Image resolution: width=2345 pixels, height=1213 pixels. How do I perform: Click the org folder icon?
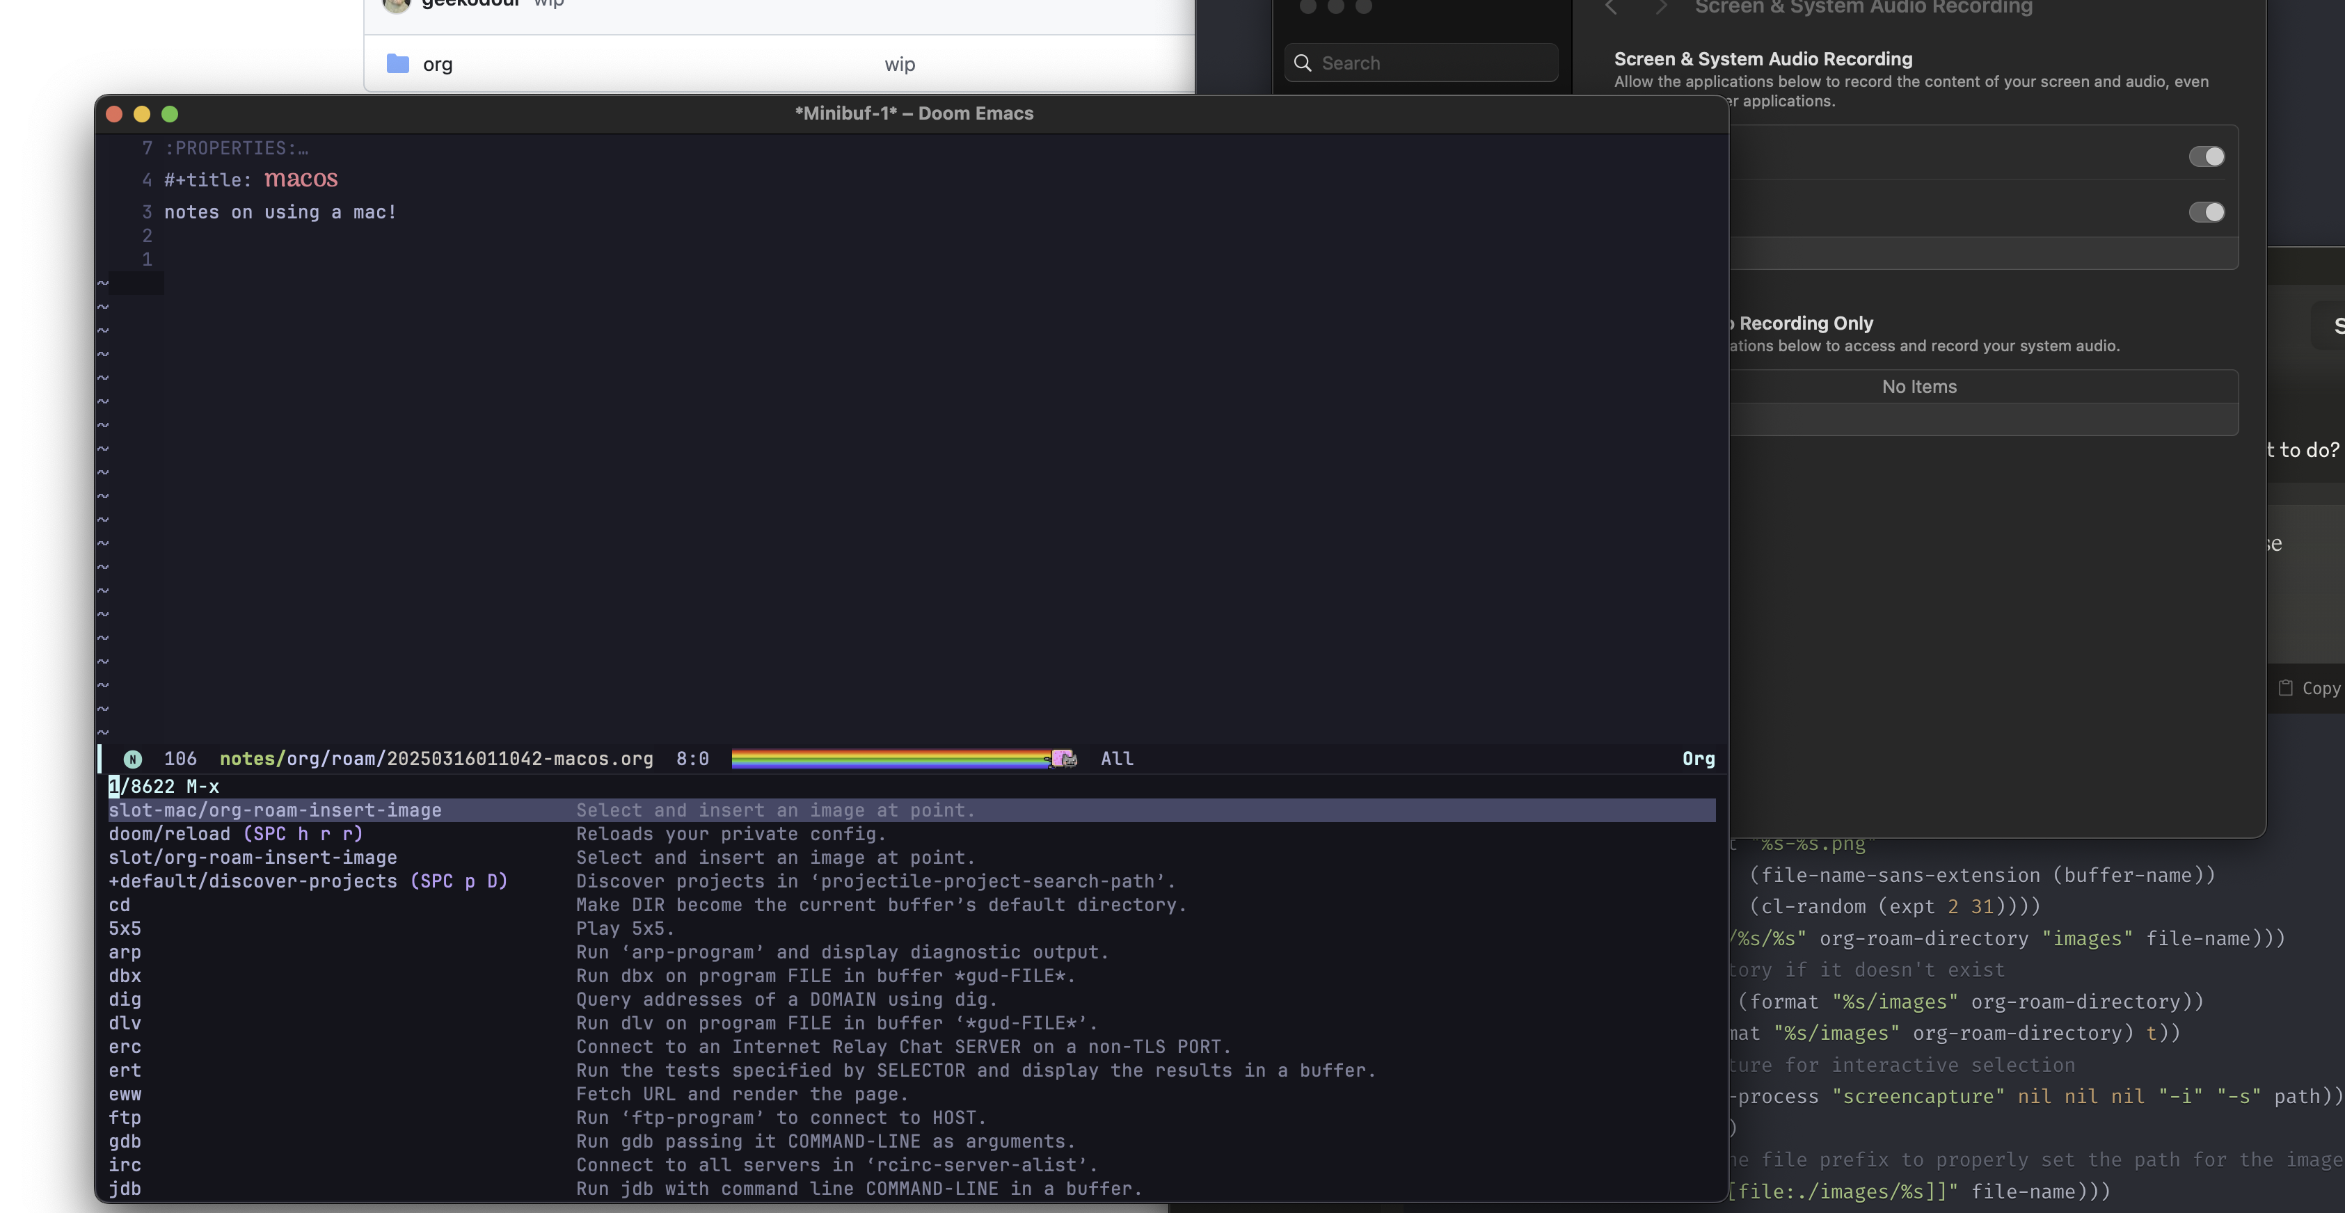(x=398, y=64)
